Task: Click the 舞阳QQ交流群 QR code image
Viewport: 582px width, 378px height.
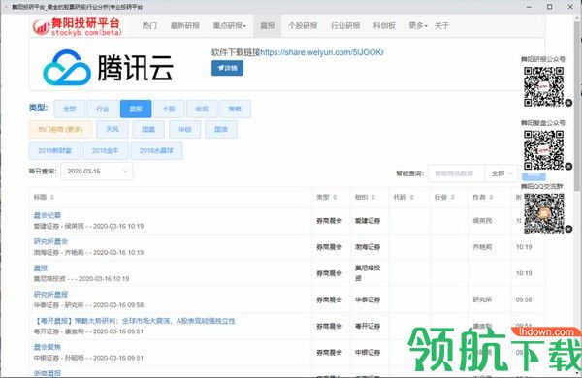Action: [x=544, y=213]
